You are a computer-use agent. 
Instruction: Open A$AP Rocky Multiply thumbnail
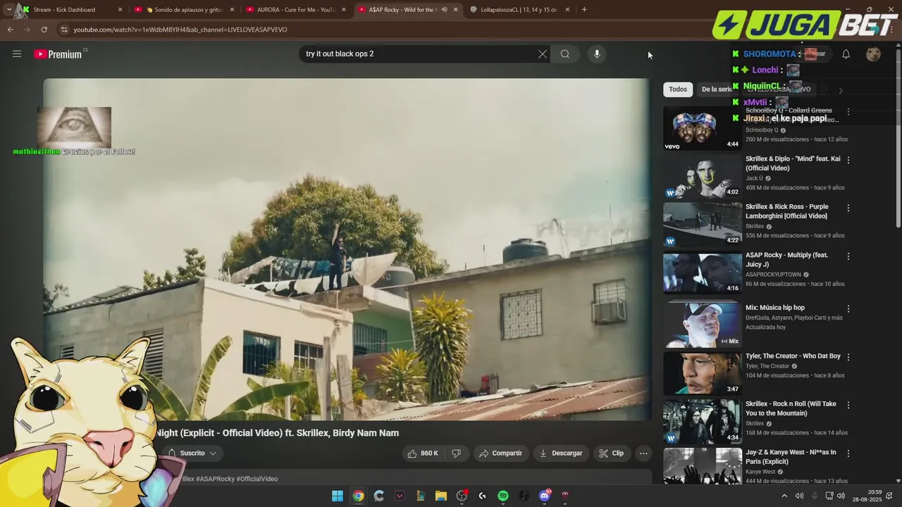click(x=702, y=273)
